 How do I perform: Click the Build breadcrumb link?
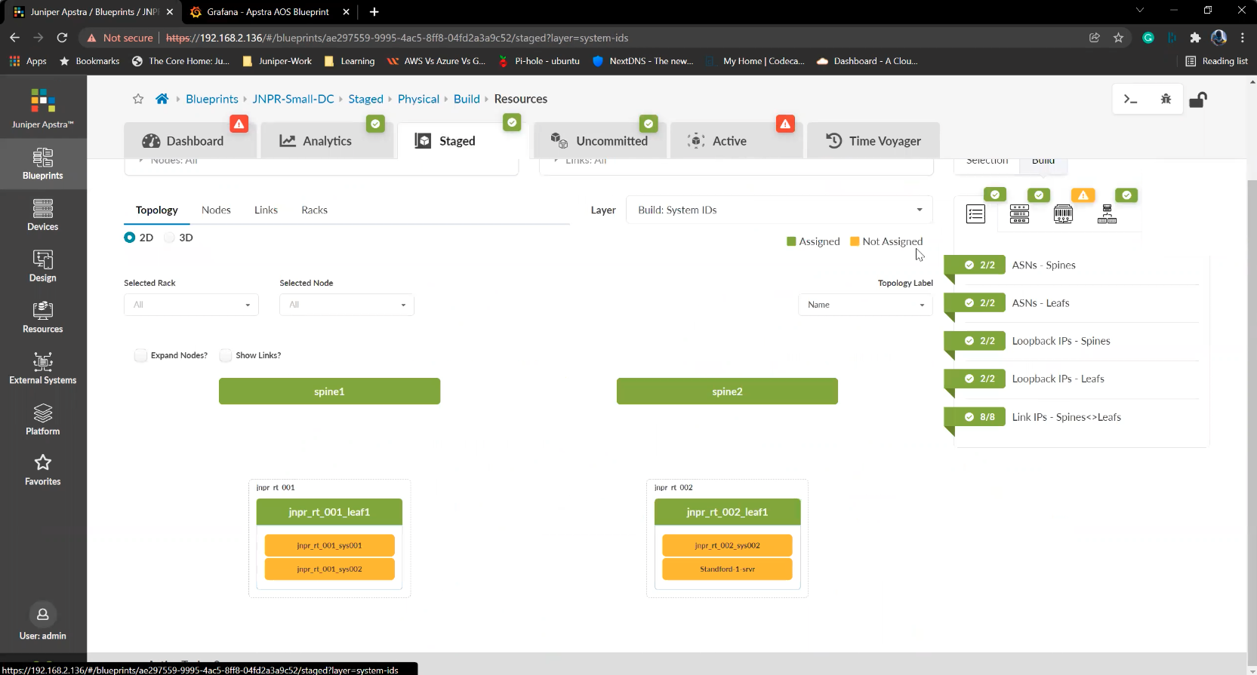coord(467,99)
